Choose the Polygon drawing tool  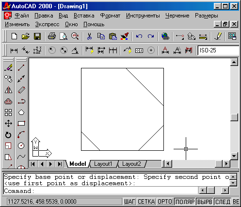(21, 112)
